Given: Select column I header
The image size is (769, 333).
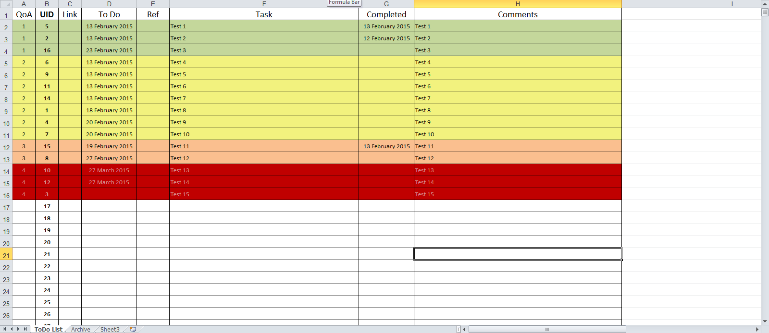Looking at the screenshot, I should 732,4.
